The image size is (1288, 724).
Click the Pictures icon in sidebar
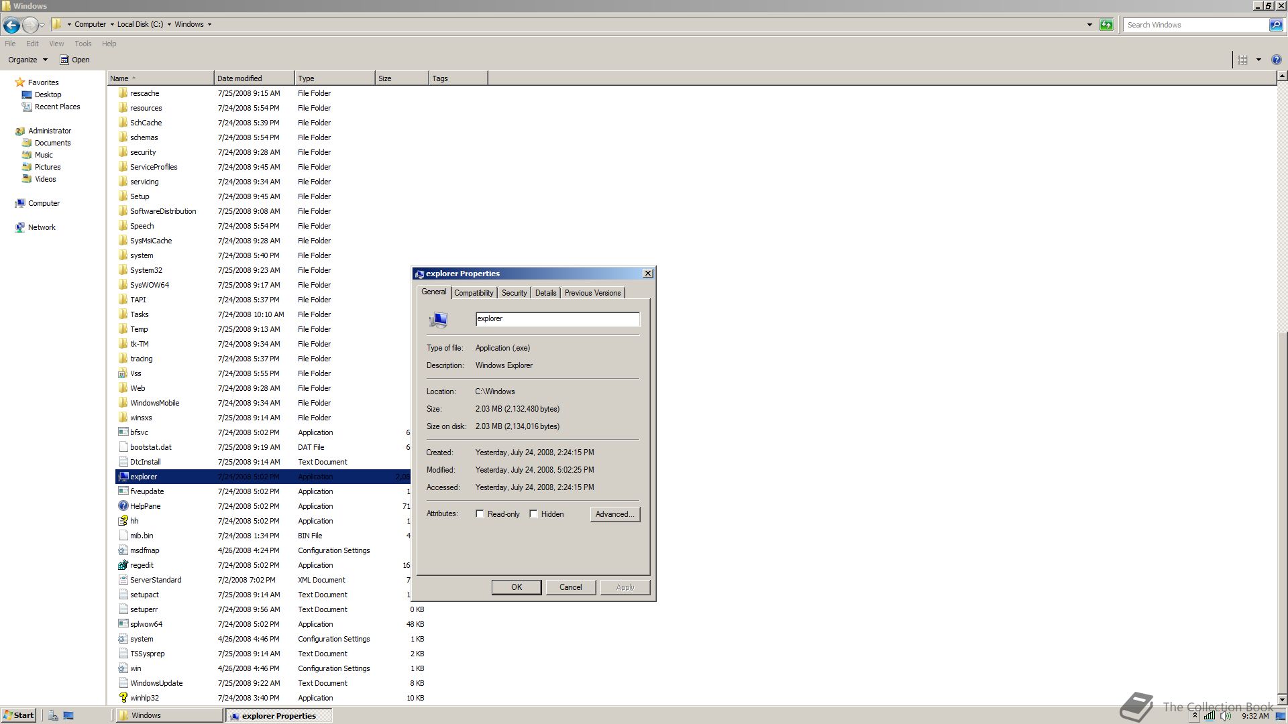(27, 167)
